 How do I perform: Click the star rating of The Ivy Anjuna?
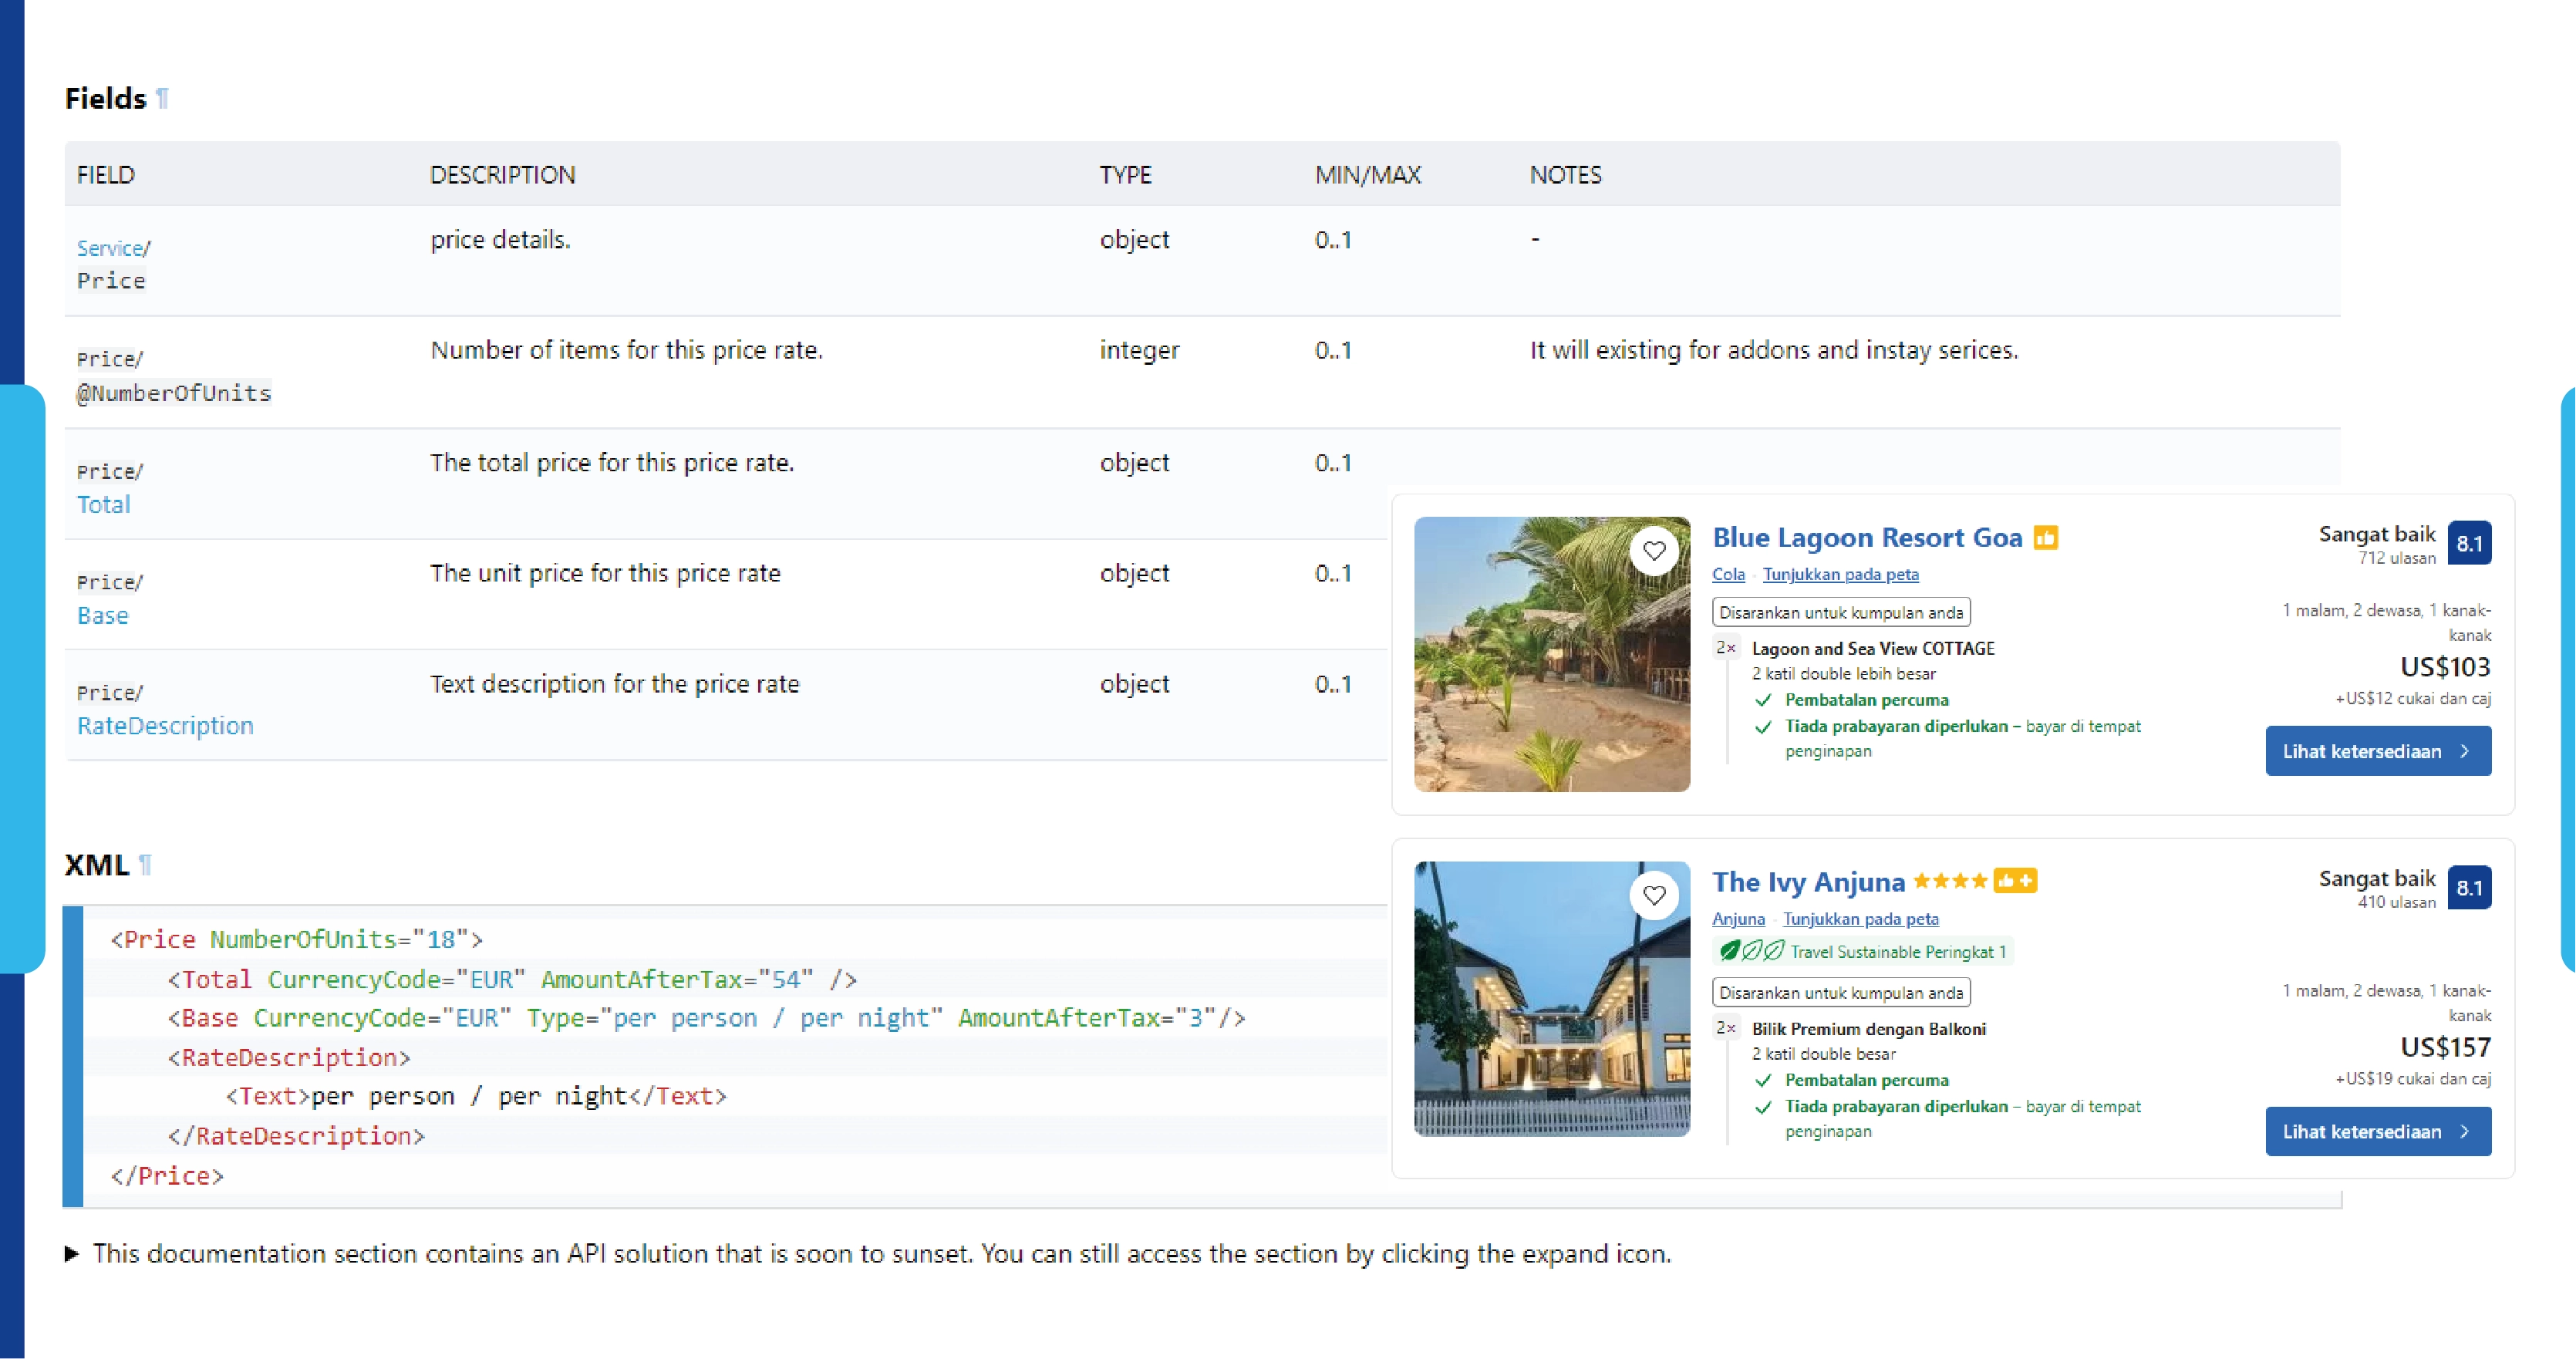(x=1950, y=881)
